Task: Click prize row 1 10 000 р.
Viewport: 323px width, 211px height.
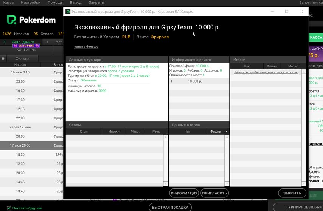Action: pyautogui.click(x=199, y=81)
